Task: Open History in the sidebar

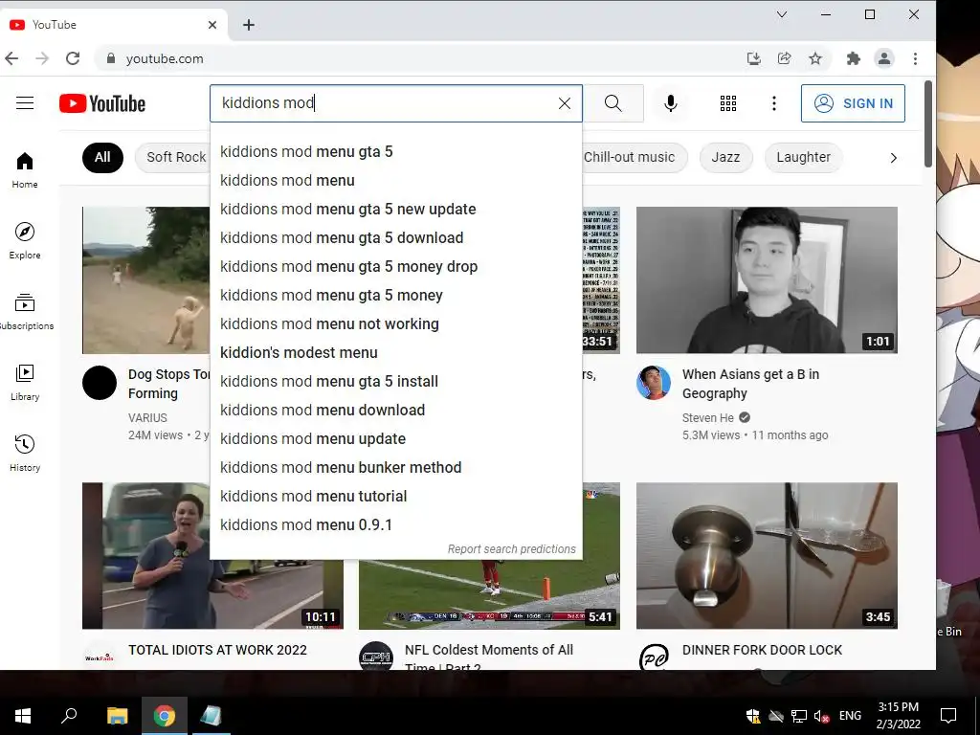Action: [25, 453]
